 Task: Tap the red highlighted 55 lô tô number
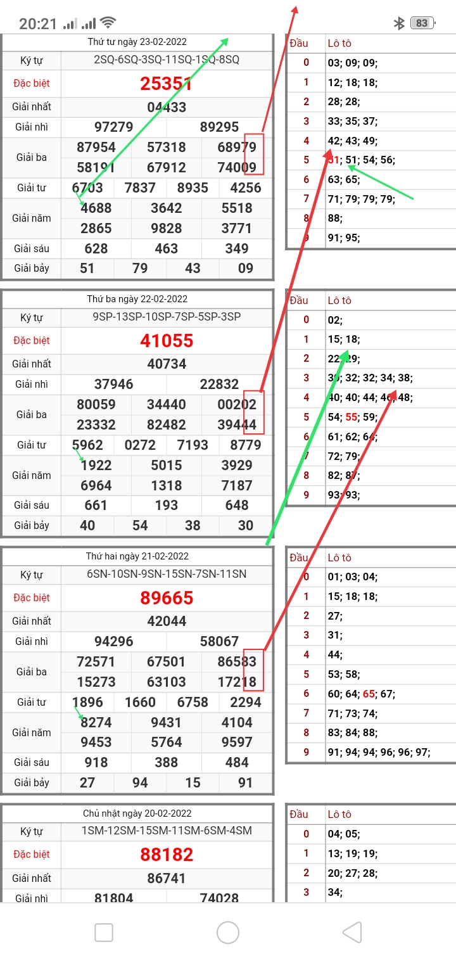tap(351, 418)
